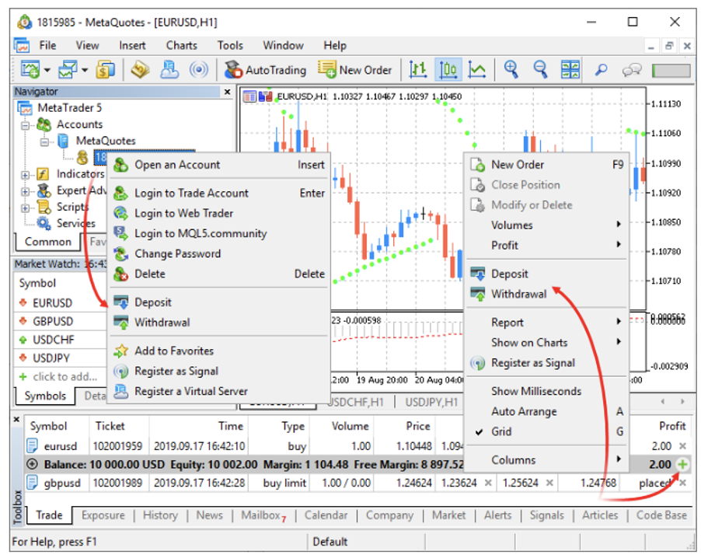This screenshot has width=701, height=555.
Task: Open the profiles toolbar icon
Action: (68, 70)
